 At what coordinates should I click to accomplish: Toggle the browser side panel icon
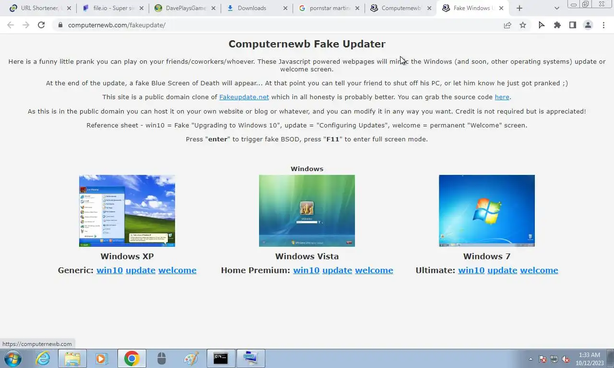tap(572, 25)
